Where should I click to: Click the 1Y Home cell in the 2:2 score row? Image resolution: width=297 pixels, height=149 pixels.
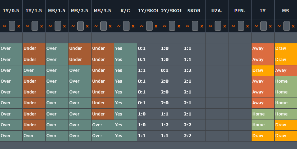point(263,125)
